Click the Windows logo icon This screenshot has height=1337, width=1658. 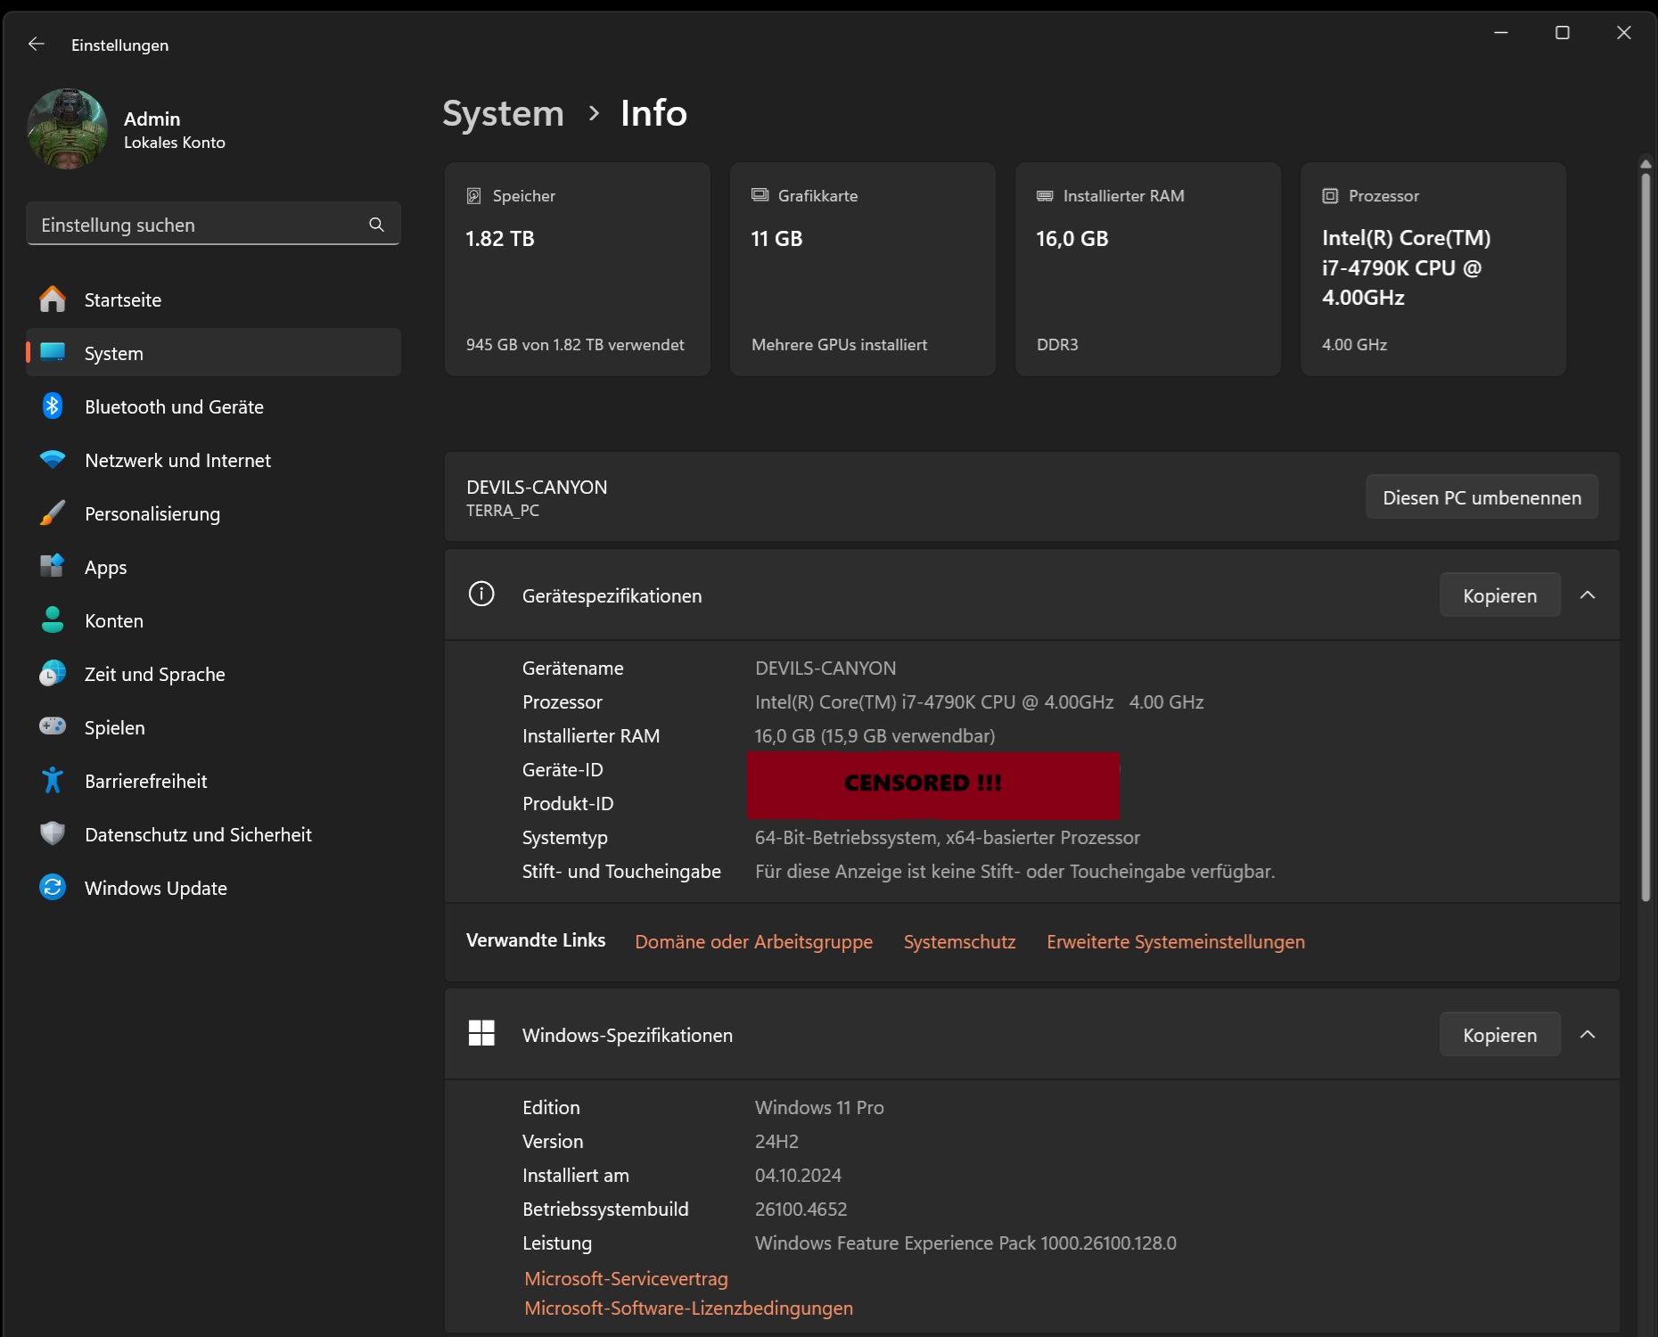(481, 1033)
